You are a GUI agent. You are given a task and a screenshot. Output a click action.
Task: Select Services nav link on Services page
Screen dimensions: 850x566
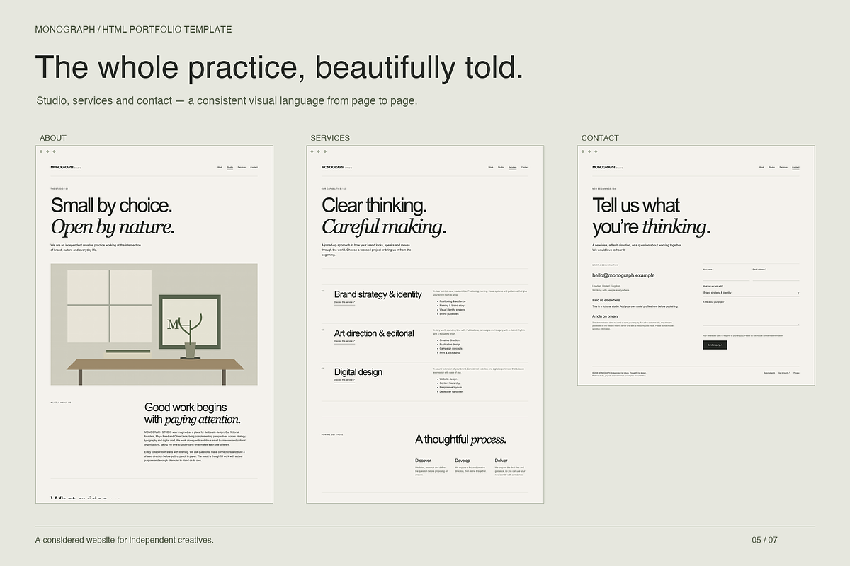click(x=512, y=167)
